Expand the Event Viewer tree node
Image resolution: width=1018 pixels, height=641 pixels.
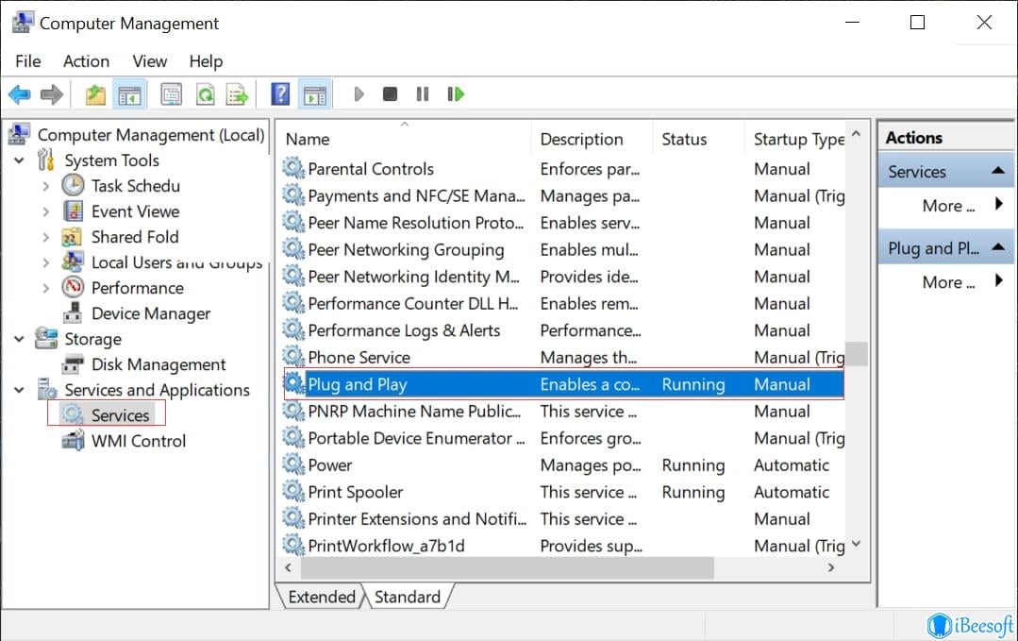pos(45,211)
